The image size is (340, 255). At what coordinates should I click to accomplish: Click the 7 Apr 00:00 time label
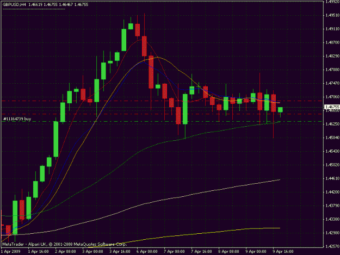(174, 252)
